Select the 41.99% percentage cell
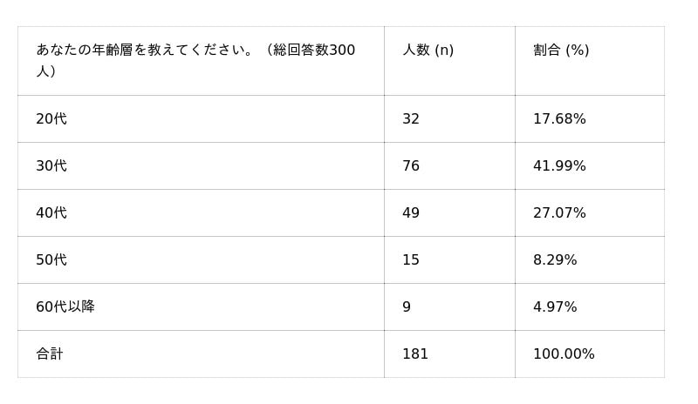 coord(559,166)
